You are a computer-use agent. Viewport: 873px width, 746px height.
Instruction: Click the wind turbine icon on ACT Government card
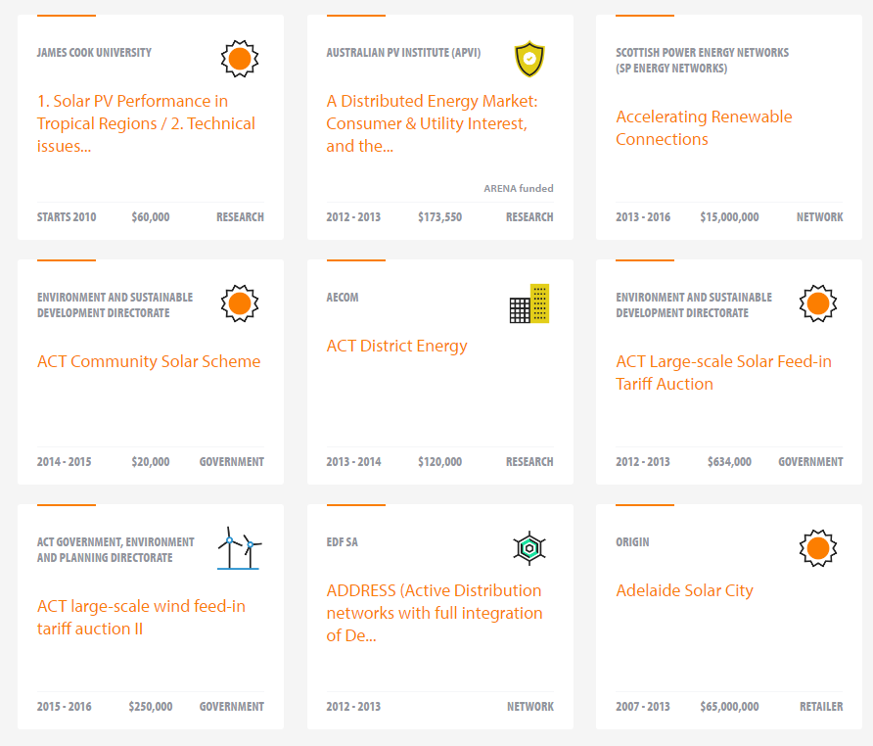(240, 548)
